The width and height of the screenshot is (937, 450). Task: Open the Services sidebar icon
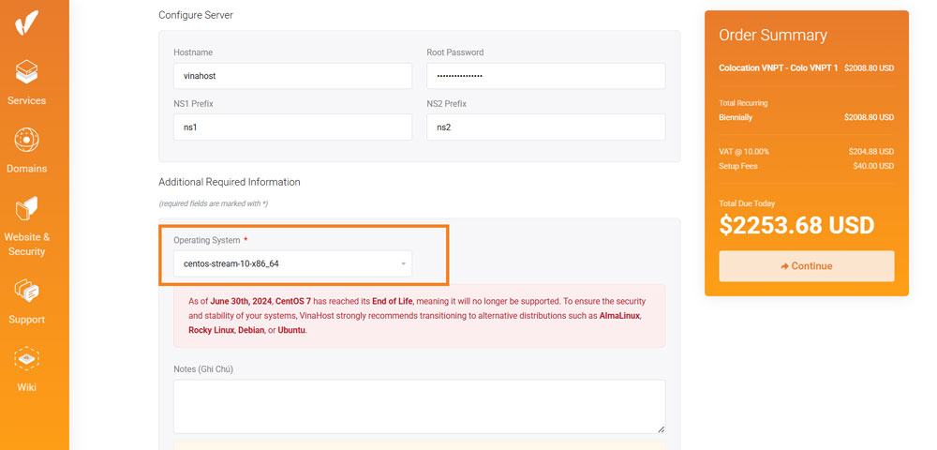click(x=26, y=72)
